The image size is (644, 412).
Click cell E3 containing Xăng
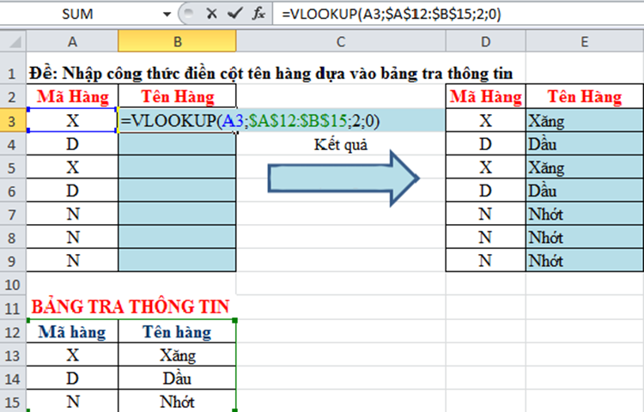pyautogui.click(x=585, y=121)
